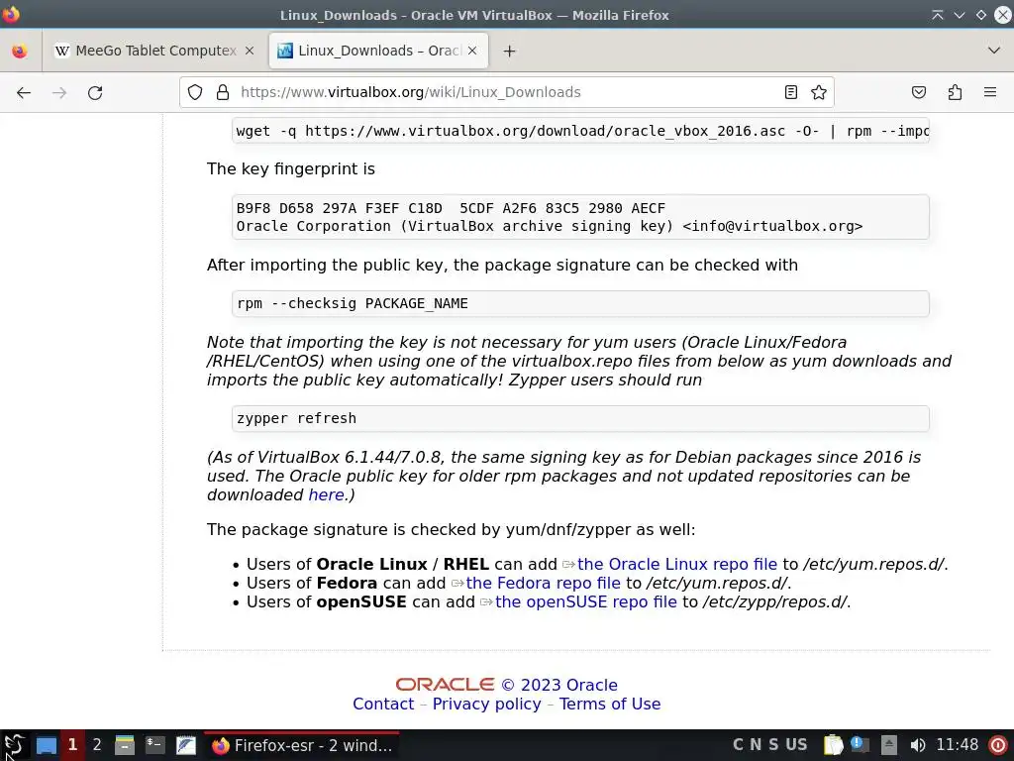1014x761 pixels.
Task: Go back to the previous page
Action: click(x=24, y=92)
